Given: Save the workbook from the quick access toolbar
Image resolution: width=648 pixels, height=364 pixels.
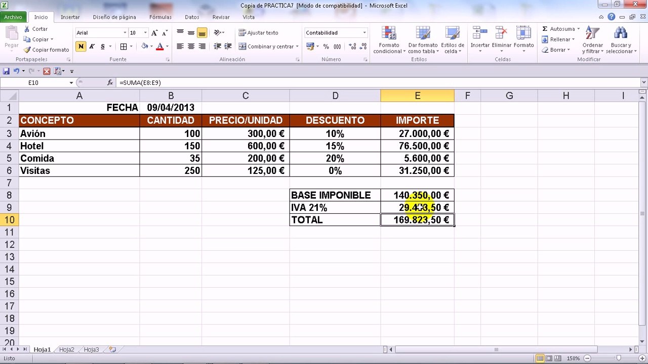Looking at the screenshot, I should (6, 71).
